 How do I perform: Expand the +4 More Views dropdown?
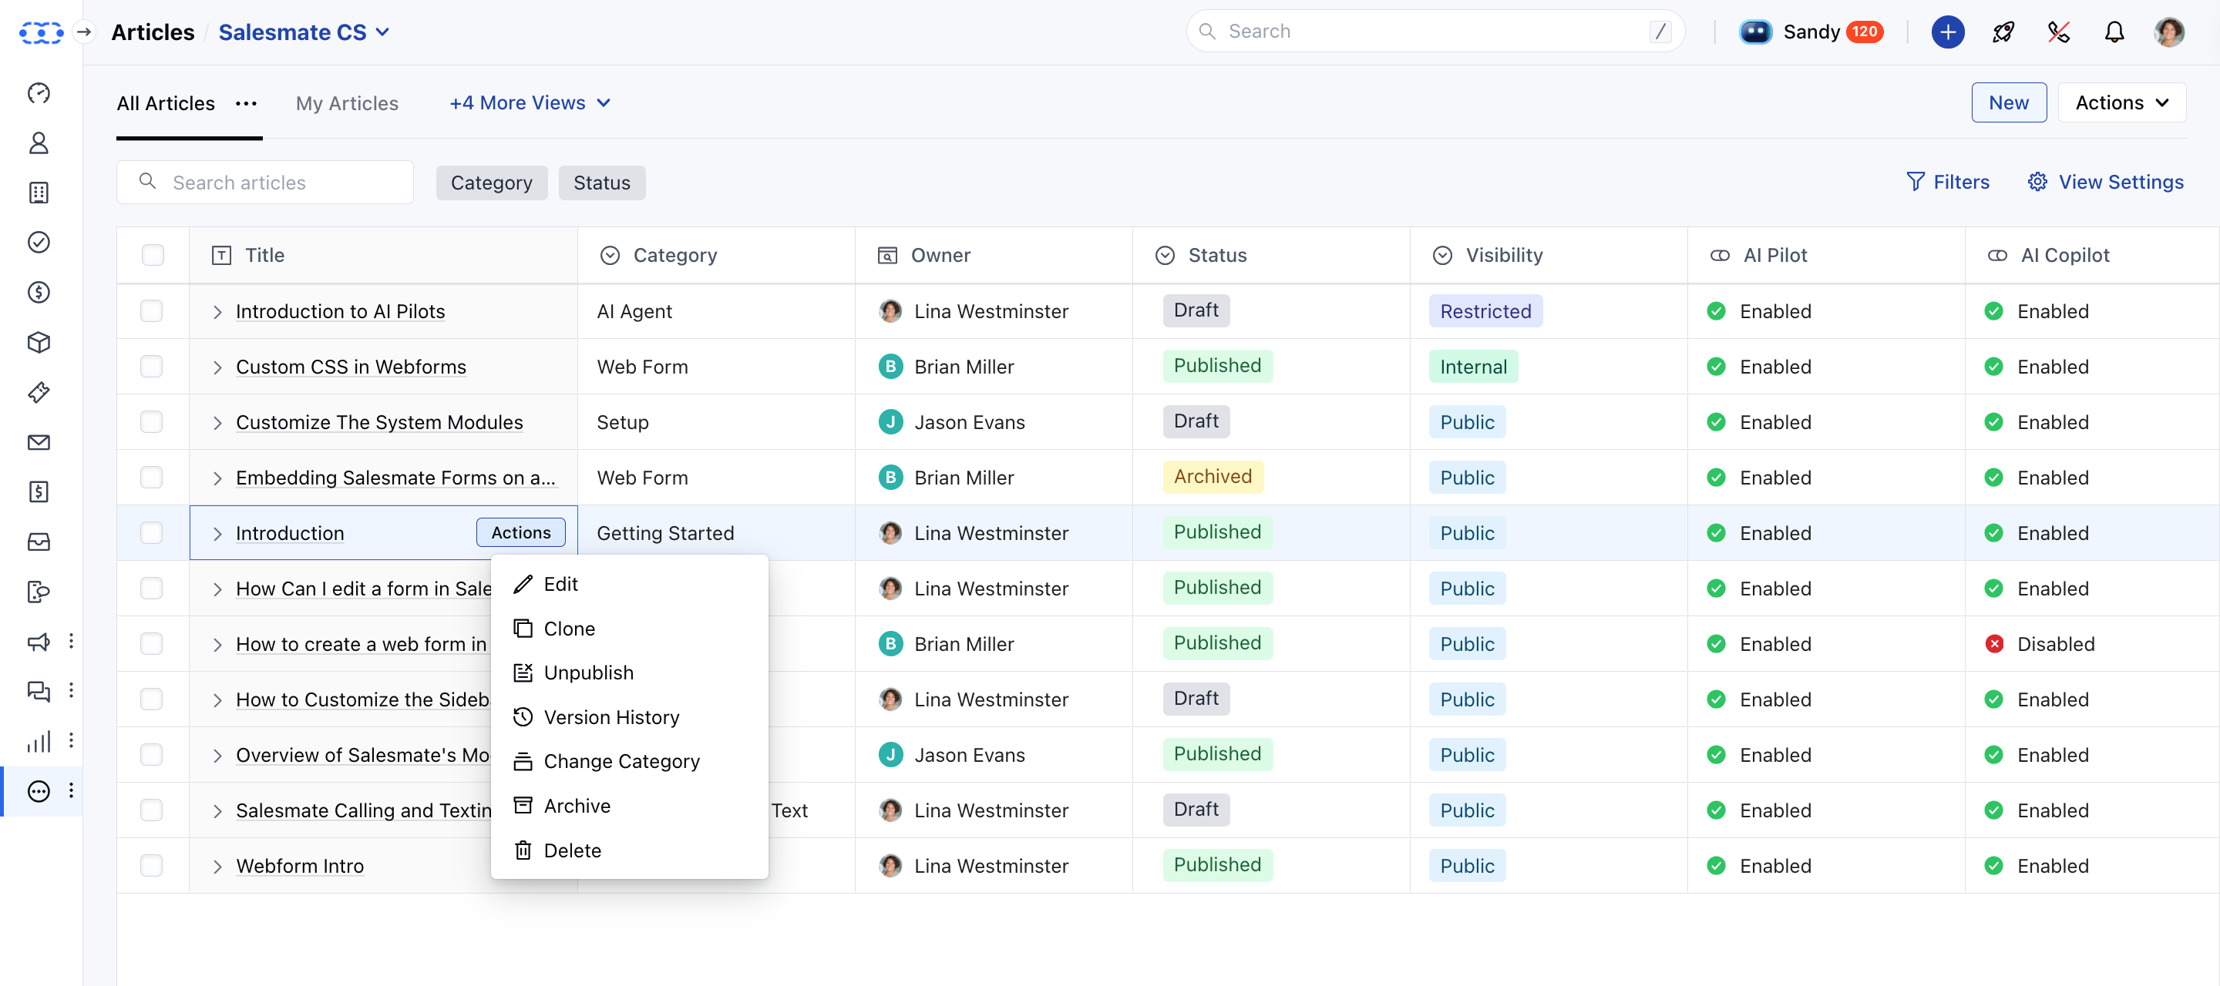click(x=530, y=103)
